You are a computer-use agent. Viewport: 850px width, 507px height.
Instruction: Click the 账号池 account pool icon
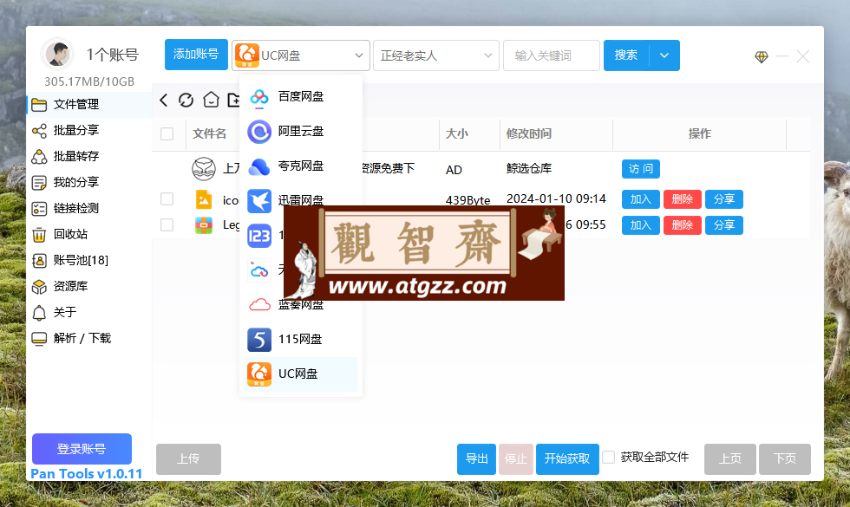(x=39, y=261)
